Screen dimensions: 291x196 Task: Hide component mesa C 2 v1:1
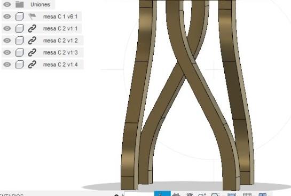click(x=7, y=29)
